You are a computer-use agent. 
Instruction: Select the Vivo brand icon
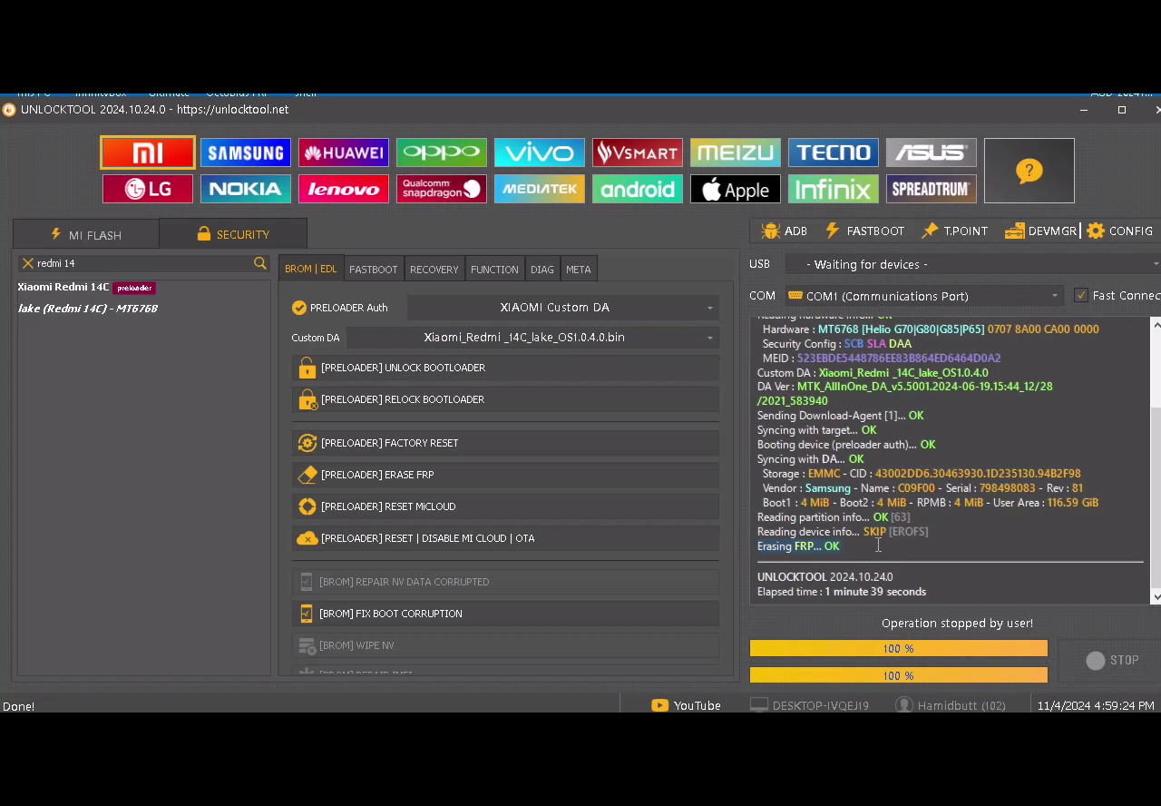[540, 152]
